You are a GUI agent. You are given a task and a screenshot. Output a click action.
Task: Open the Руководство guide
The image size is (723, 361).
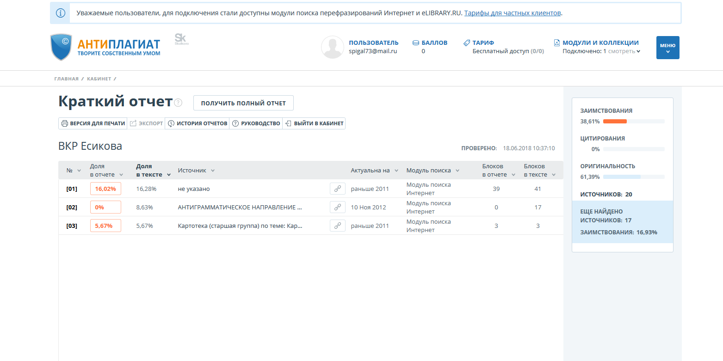pos(256,123)
